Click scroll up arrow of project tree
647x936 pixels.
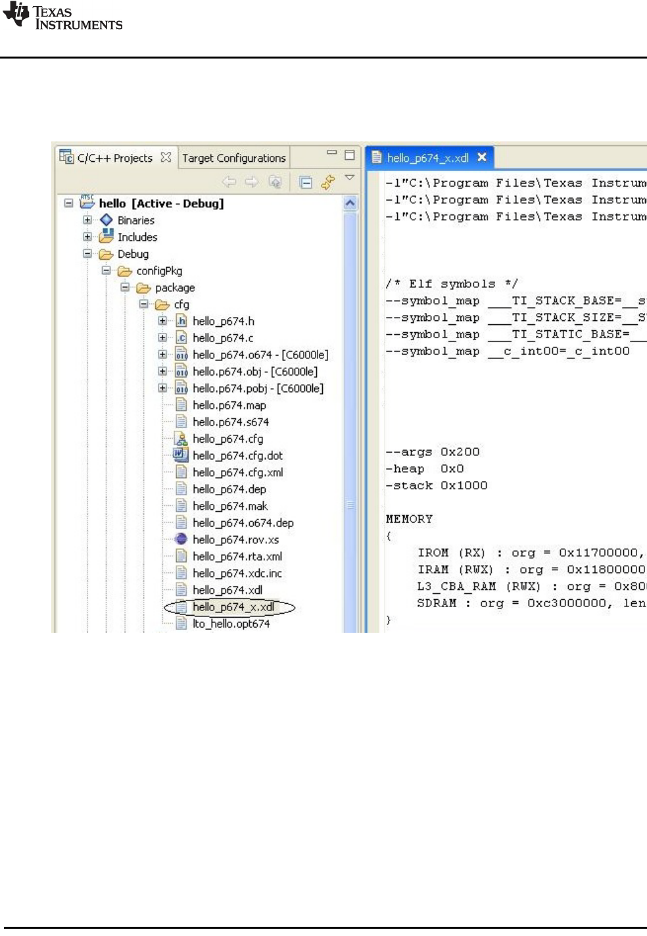[x=350, y=203]
